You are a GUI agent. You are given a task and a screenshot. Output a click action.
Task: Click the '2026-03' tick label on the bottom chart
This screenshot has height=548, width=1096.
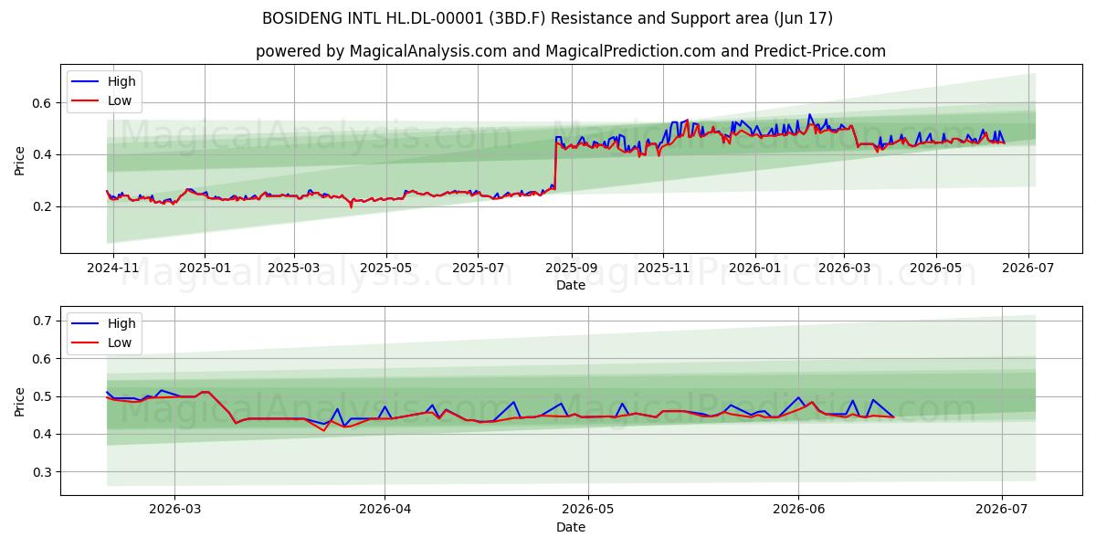tap(174, 511)
